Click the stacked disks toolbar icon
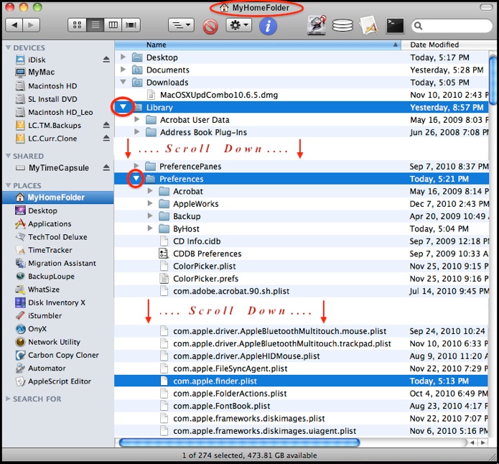This screenshot has height=464, width=499. pyautogui.click(x=342, y=26)
